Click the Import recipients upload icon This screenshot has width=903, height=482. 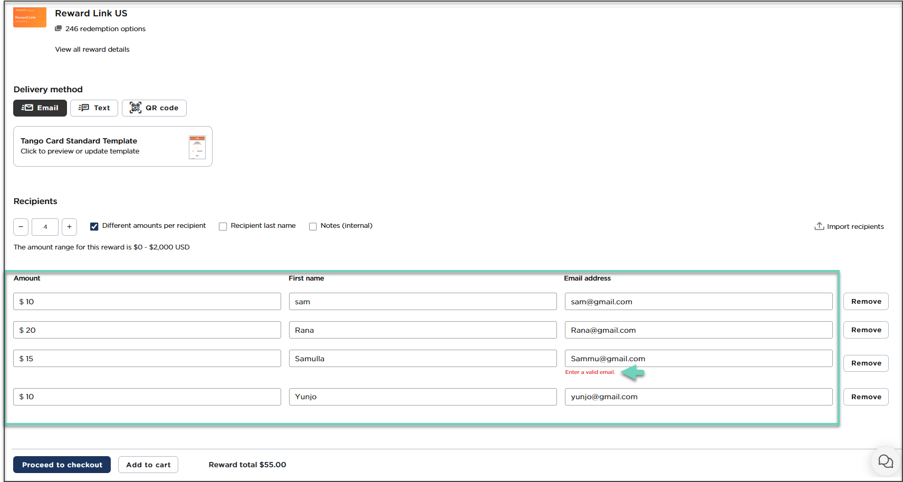[819, 226]
